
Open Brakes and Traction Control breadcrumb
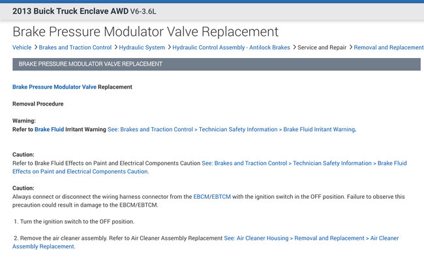click(75, 48)
